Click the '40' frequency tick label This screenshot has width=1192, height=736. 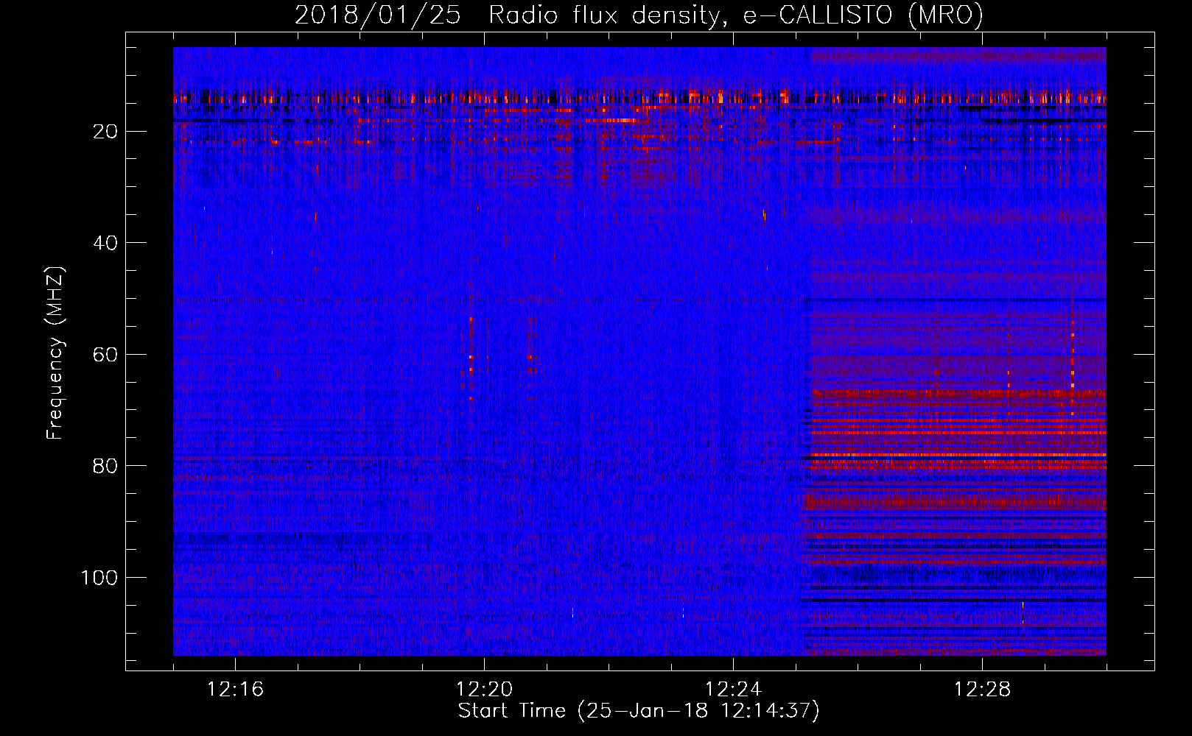[106, 243]
